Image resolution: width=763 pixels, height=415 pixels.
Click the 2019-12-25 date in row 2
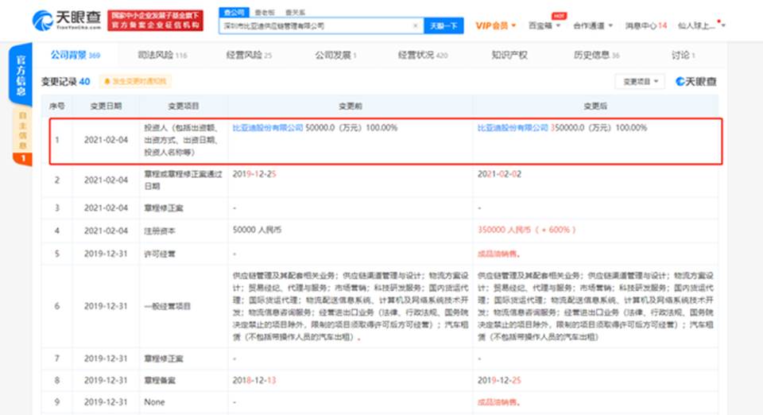(x=254, y=173)
